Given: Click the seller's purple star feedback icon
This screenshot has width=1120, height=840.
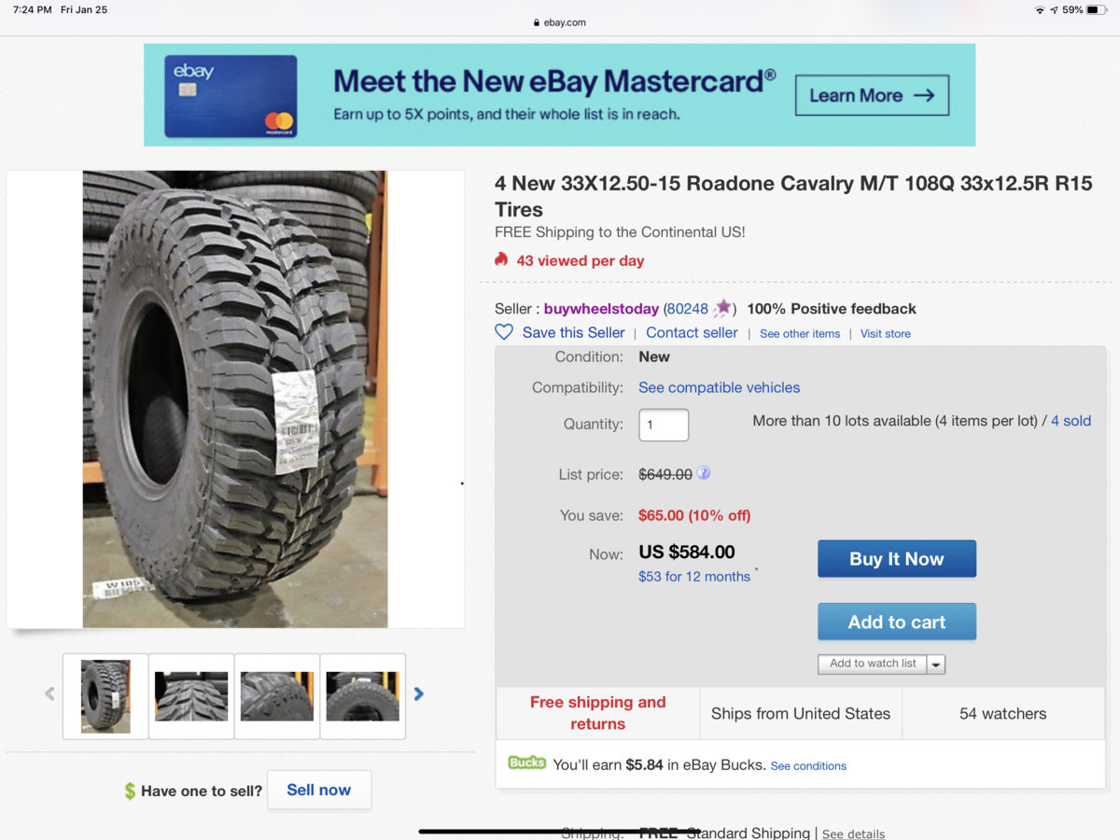Looking at the screenshot, I should pyautogui.click(x=722, y=308).
